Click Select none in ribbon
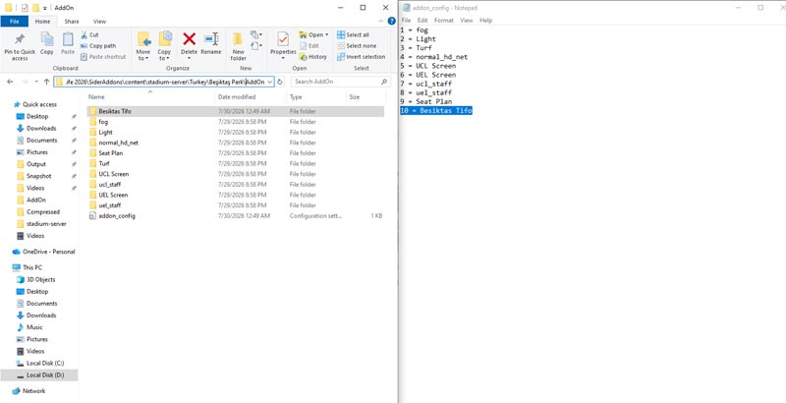This screenshot has height=403, width=786. coord(357,45)
